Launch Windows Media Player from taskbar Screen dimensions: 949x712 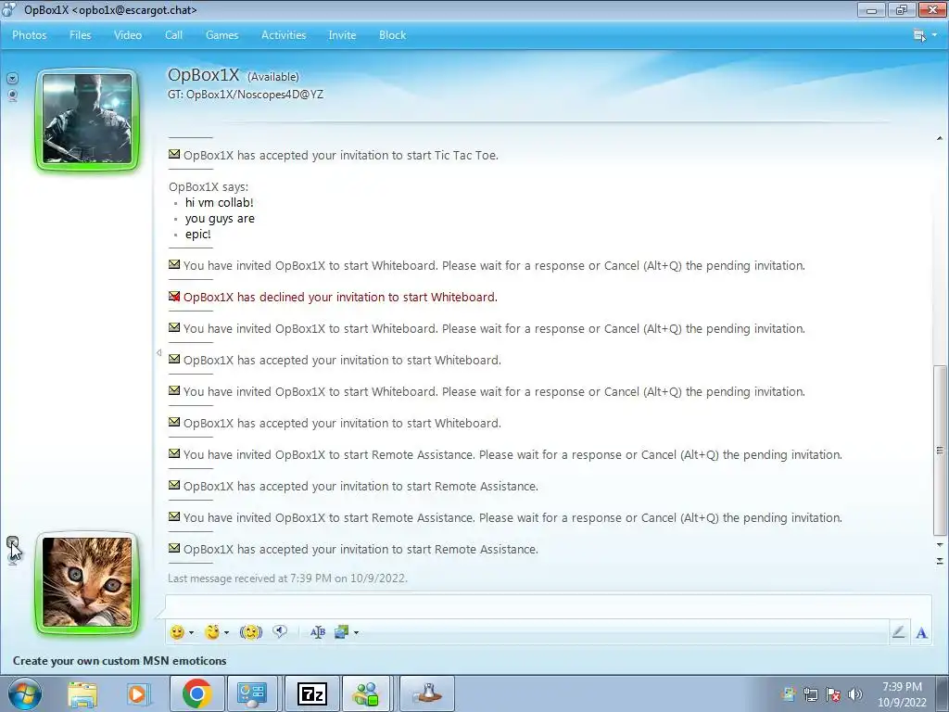pyautogui.click(x=139, y=693)
